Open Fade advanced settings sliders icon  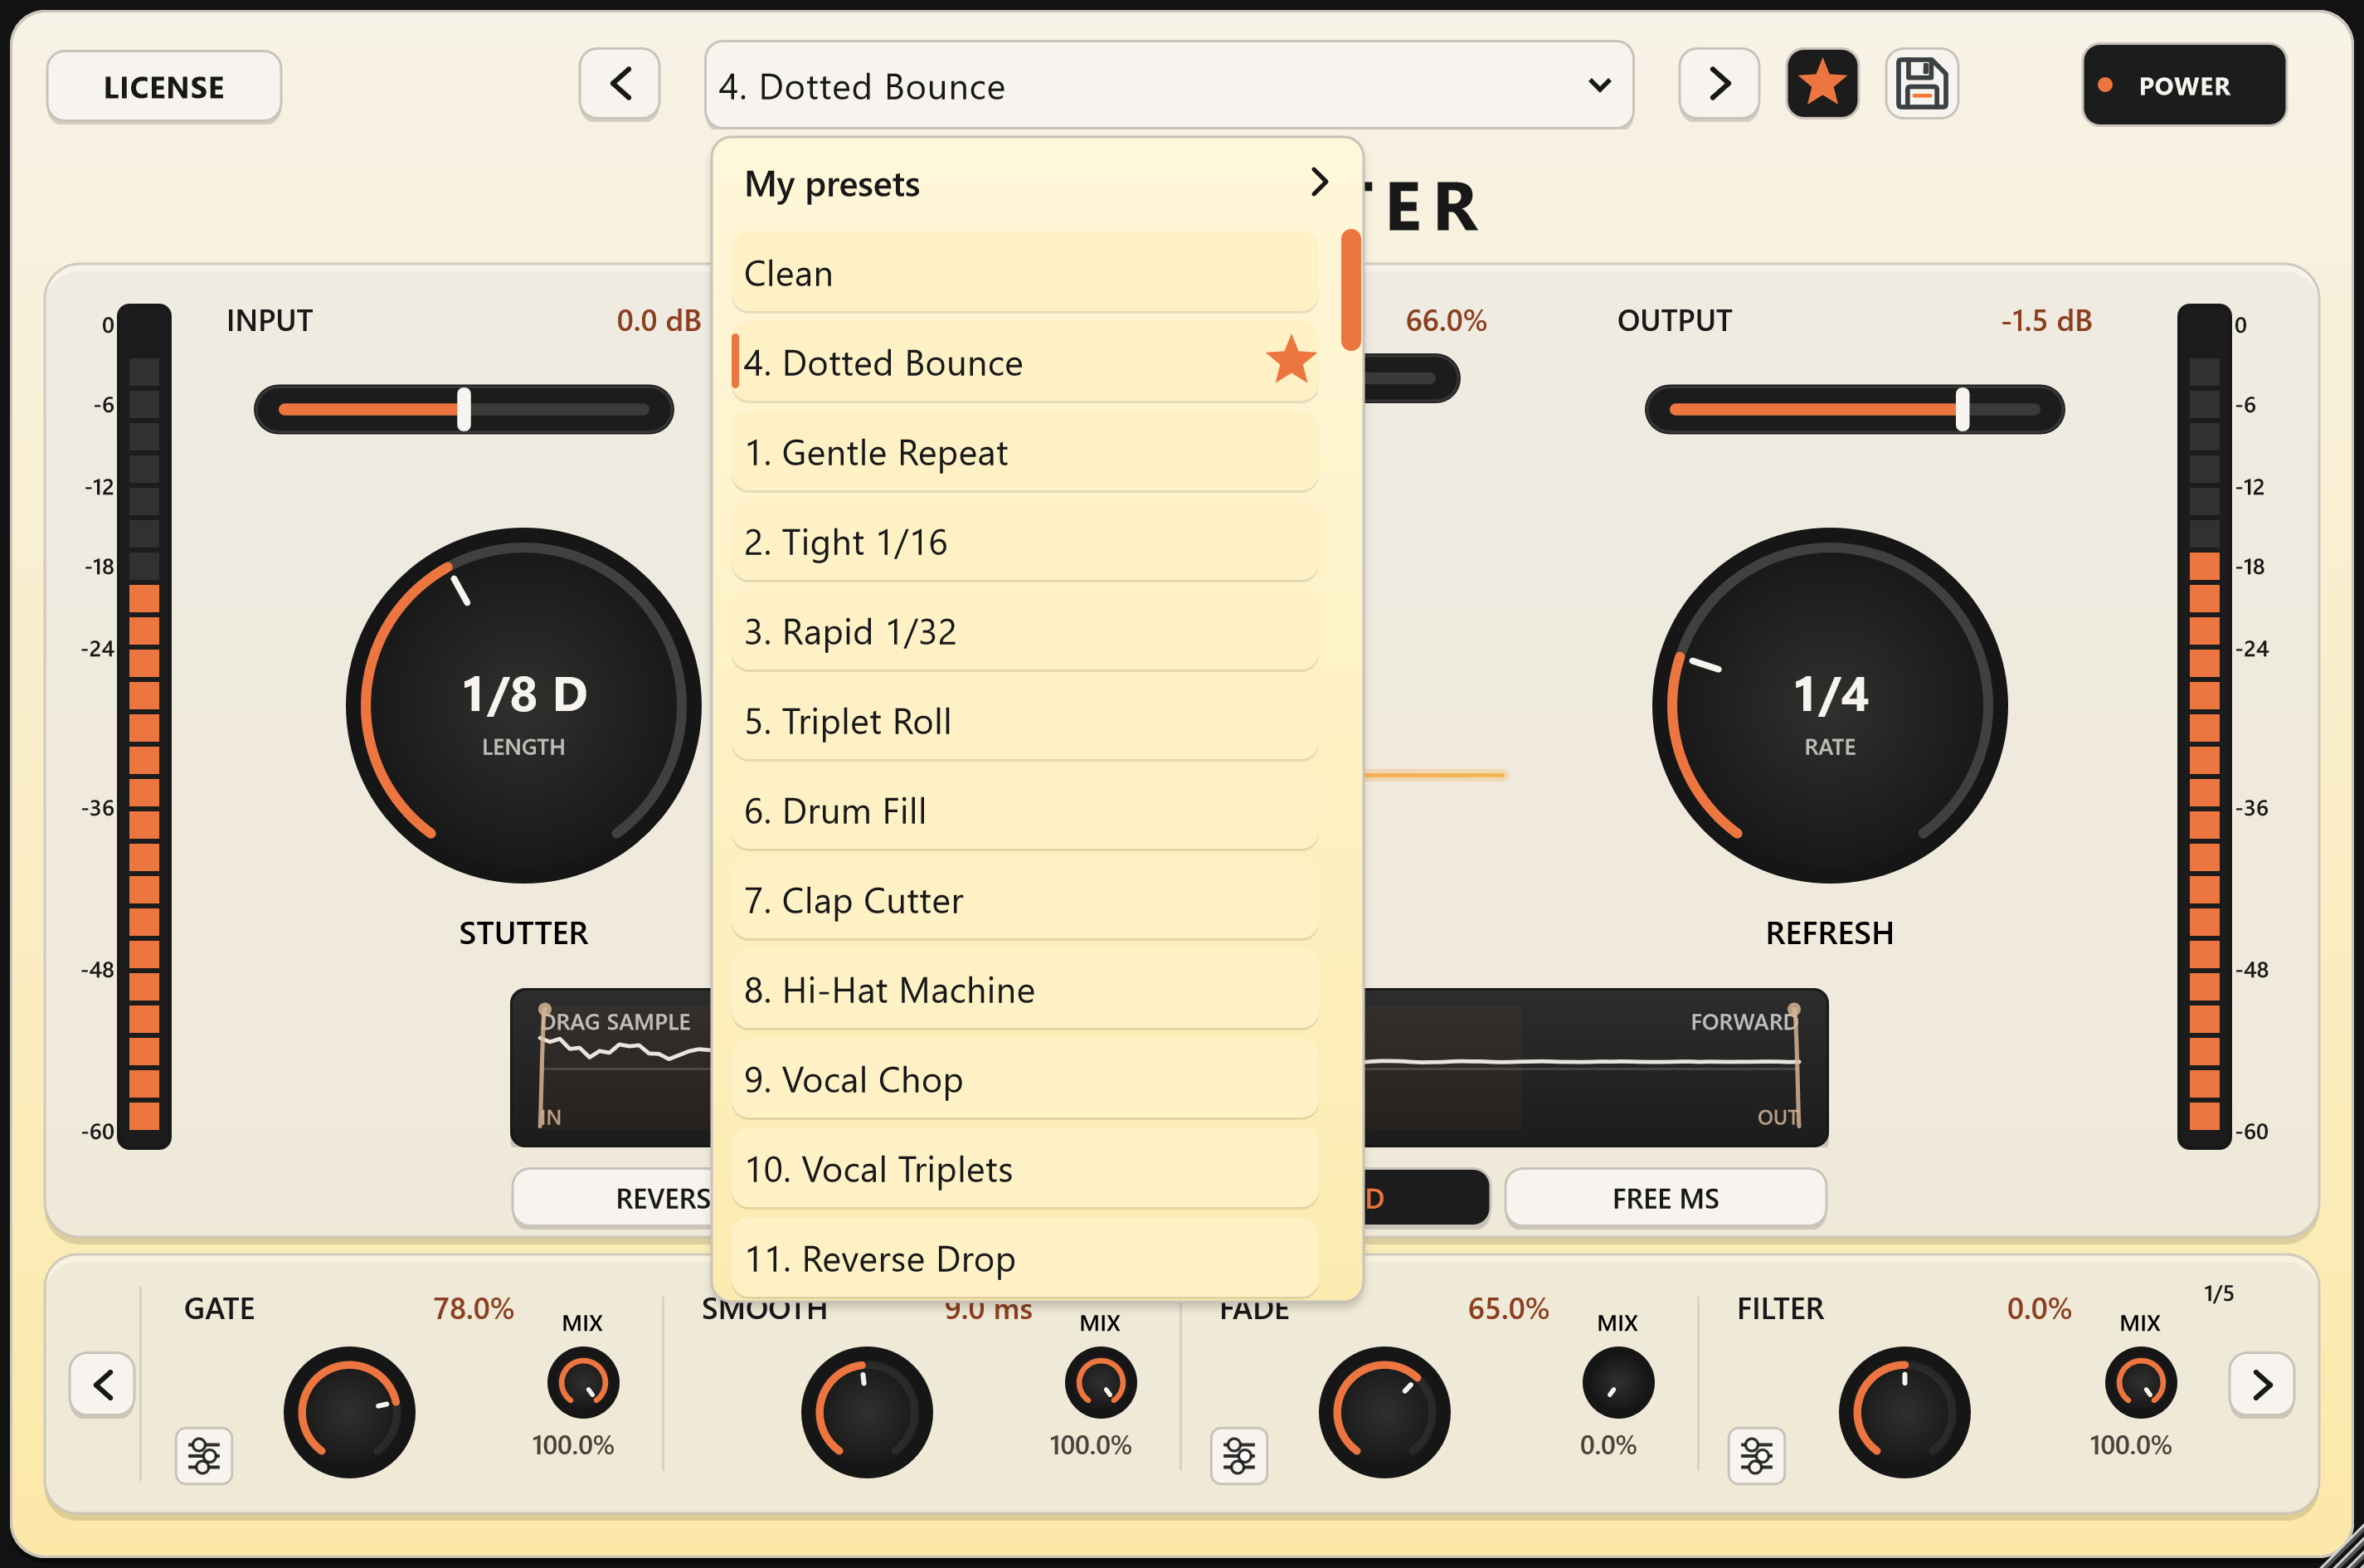[x=1238, y=1455]
